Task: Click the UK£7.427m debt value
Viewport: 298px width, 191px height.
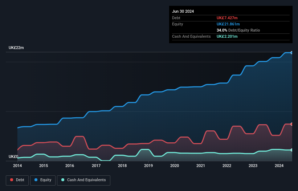Action: (227, 18)
